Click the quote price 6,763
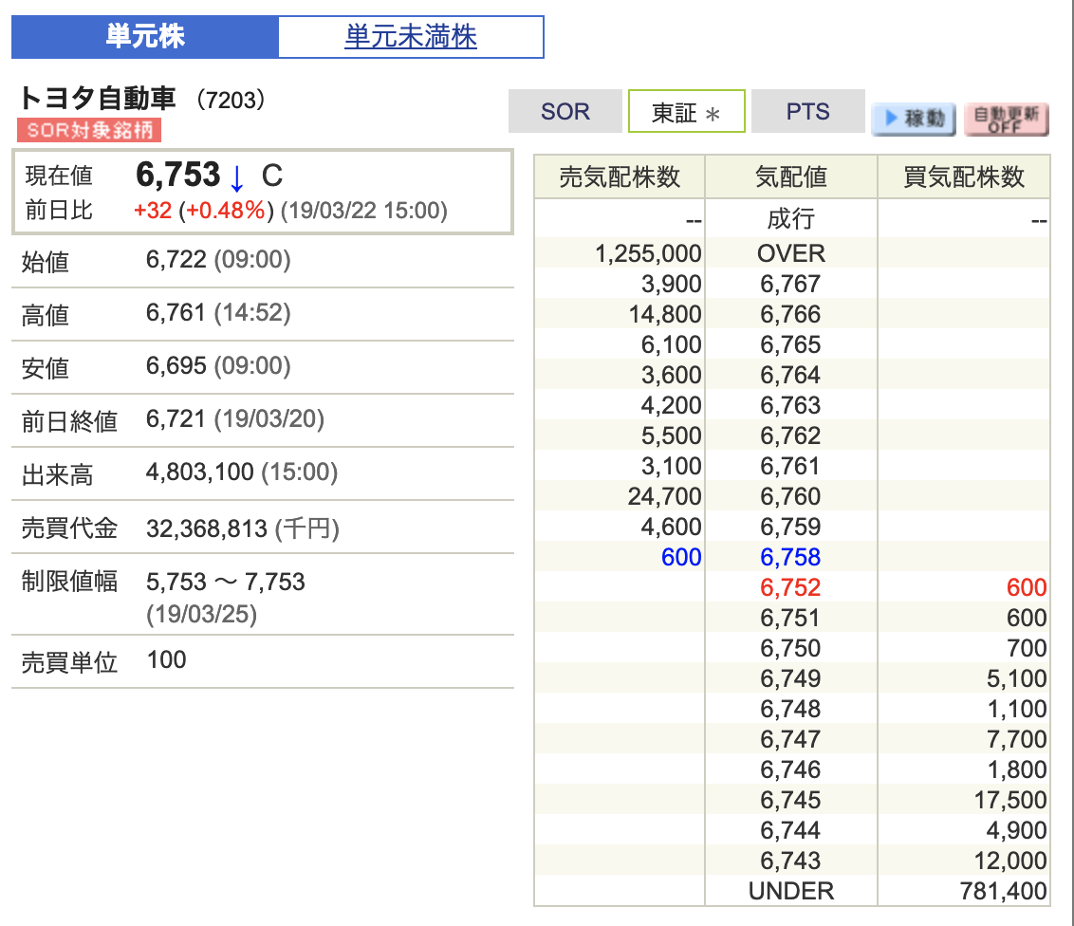This screenshot has width=1074, height=926. point(790,405)
